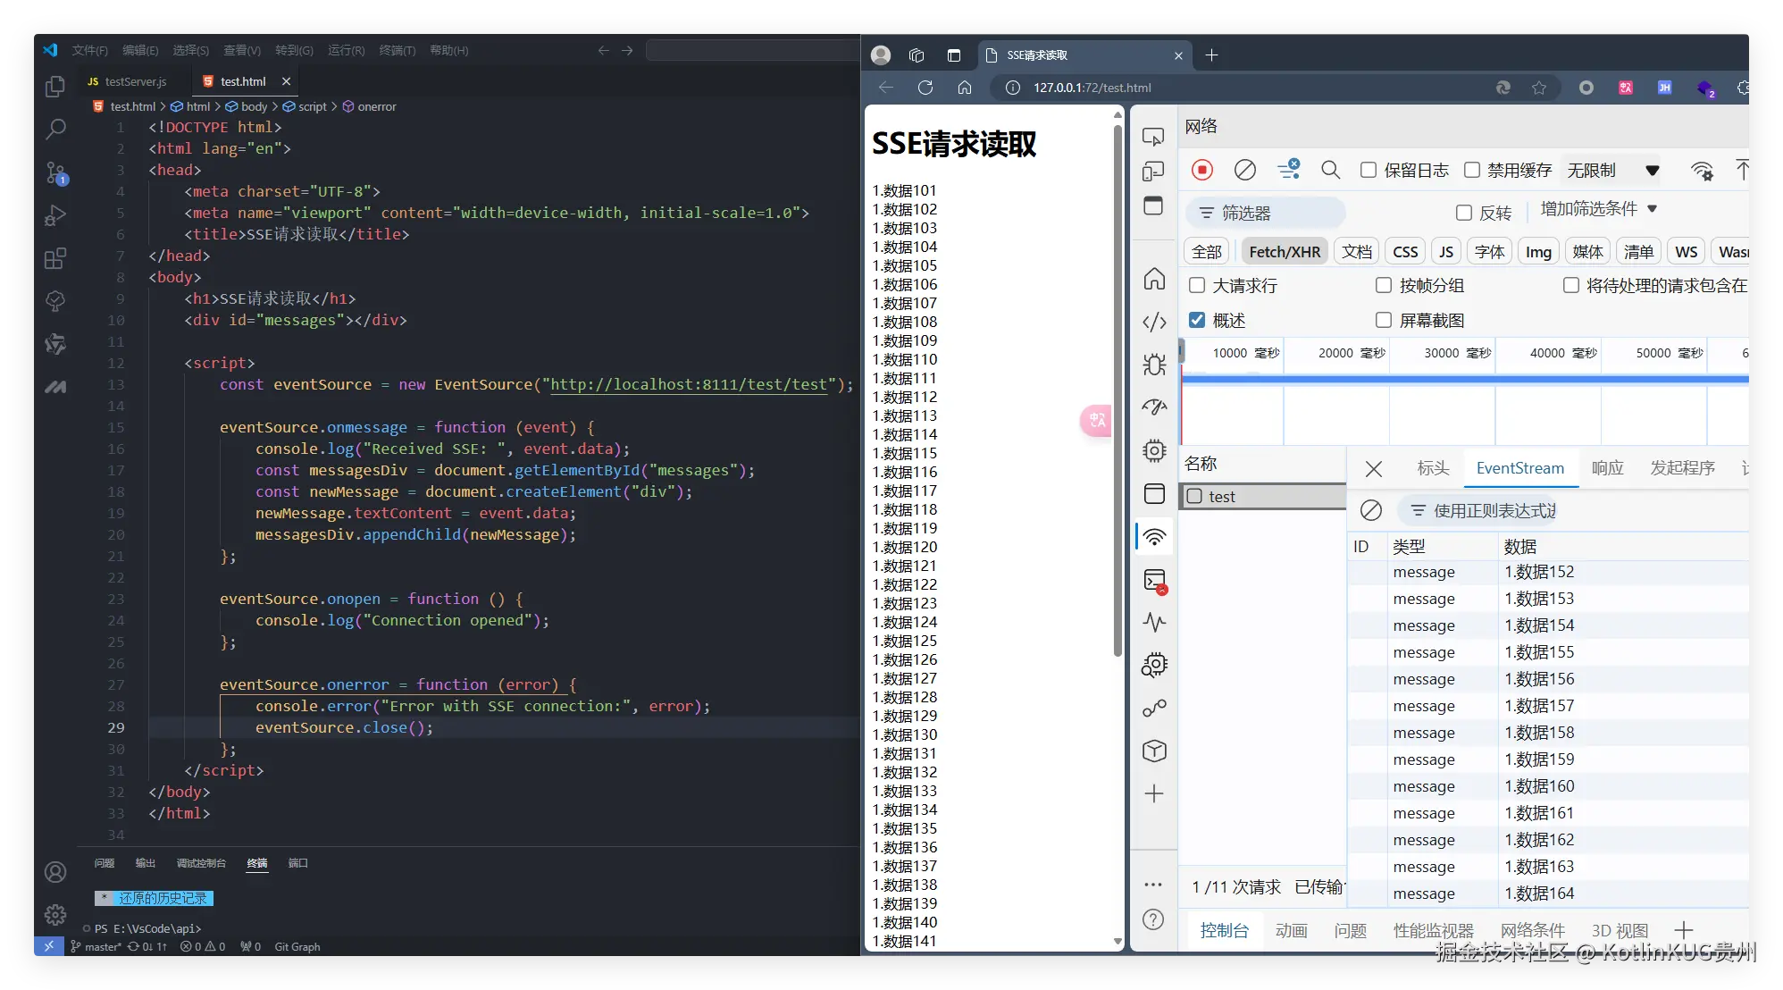Open the Extensions icon in activity bar

55,258
